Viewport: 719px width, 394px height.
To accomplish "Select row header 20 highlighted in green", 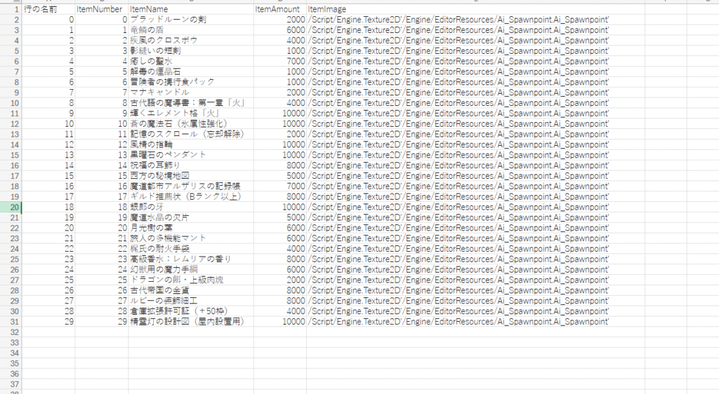I will (11, 207).
